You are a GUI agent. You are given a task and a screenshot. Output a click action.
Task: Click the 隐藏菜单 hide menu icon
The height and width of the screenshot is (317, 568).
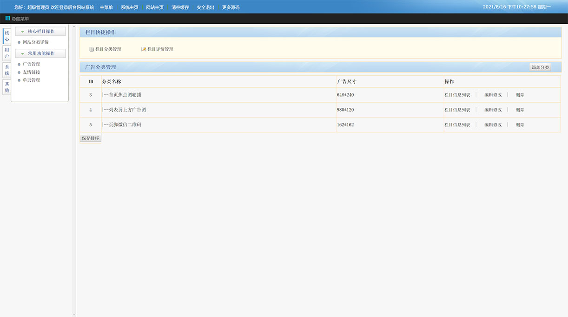(7, 19)
